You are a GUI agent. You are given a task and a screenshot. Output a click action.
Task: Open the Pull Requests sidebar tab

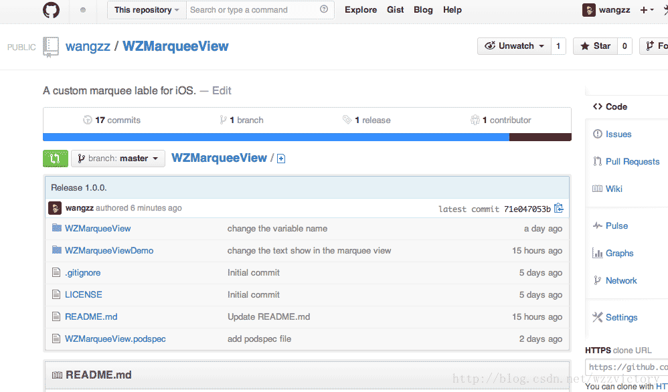(x=626, y=161)
